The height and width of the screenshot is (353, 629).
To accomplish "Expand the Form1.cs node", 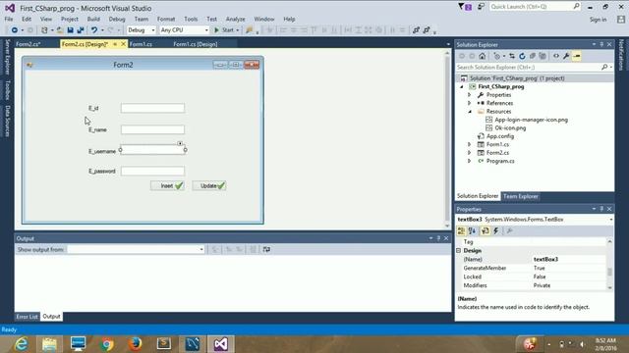I will pos(470,144).
